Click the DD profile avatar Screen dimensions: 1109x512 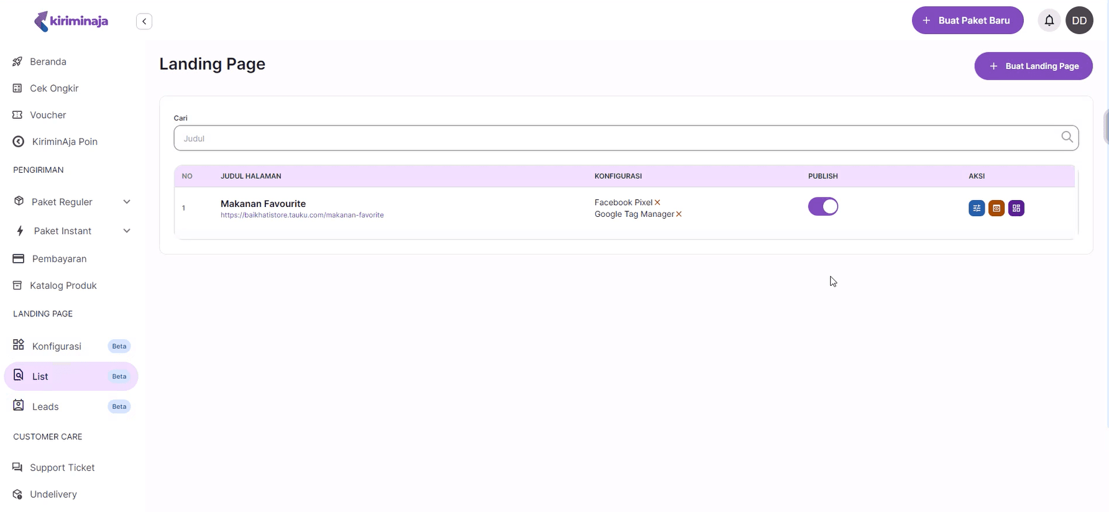click(x=1079, y=21)
